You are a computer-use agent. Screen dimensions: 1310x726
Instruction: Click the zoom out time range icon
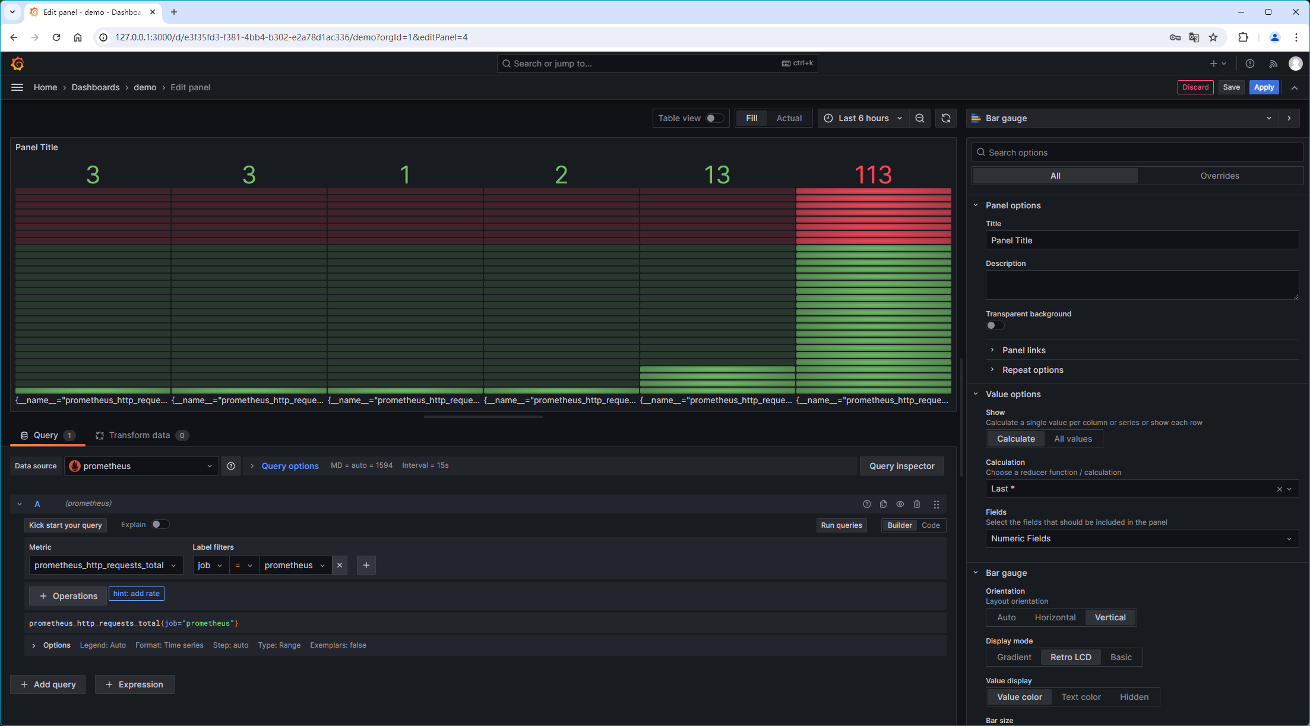click(920, 118)
